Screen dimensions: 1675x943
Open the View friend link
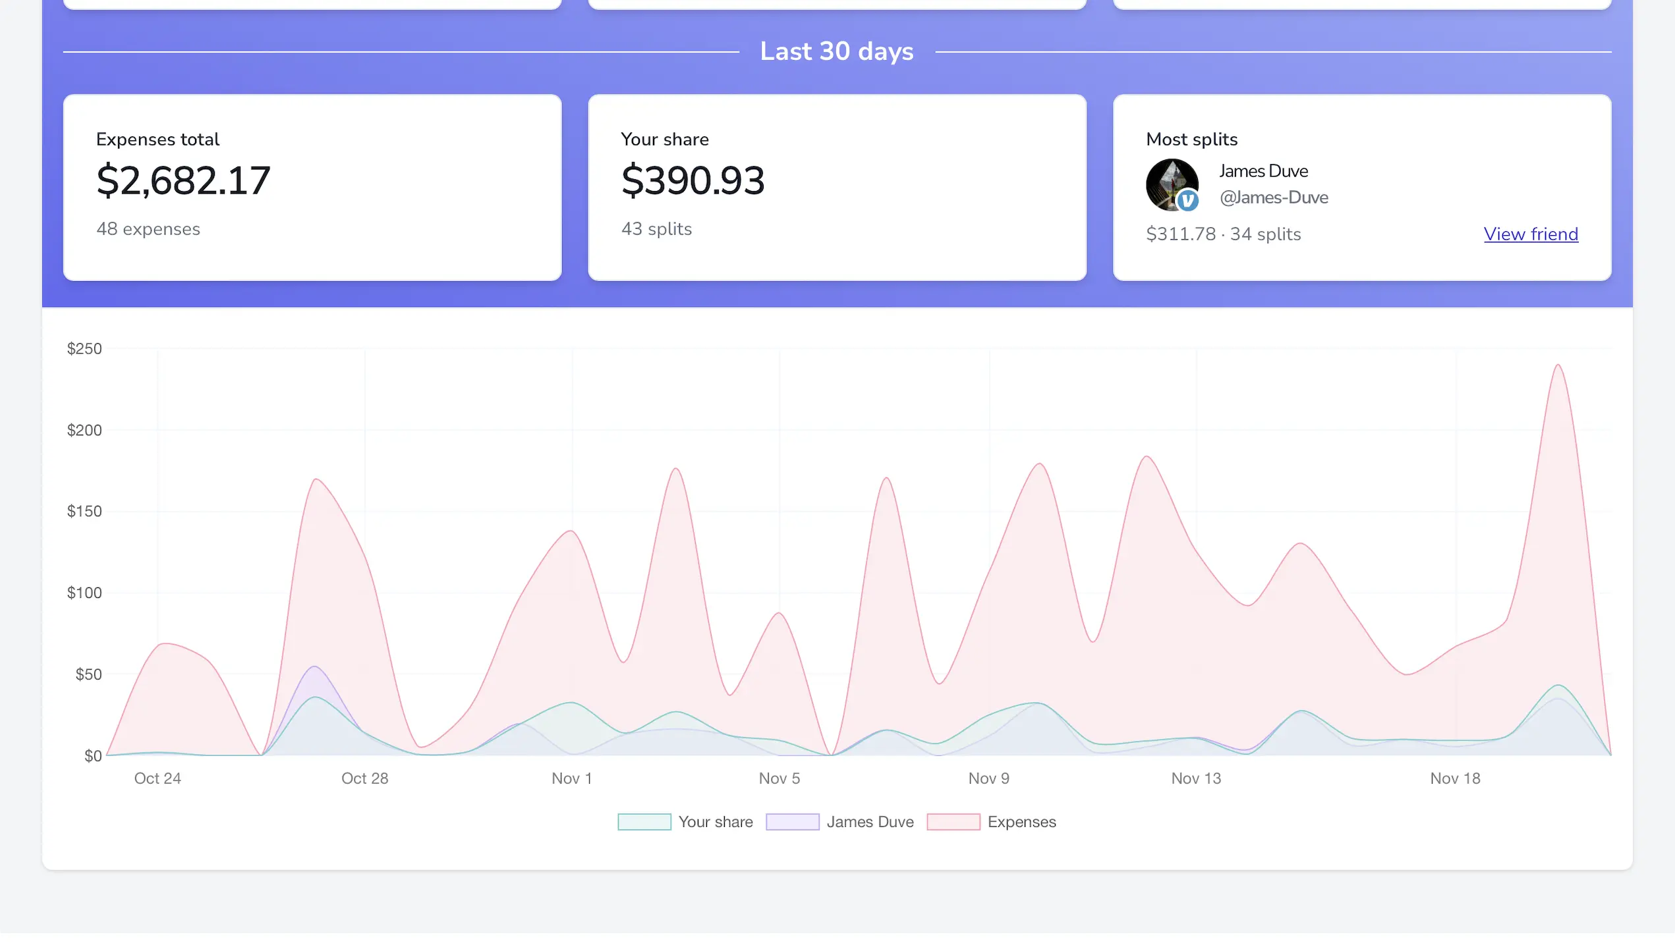[x=1531, y=234]
